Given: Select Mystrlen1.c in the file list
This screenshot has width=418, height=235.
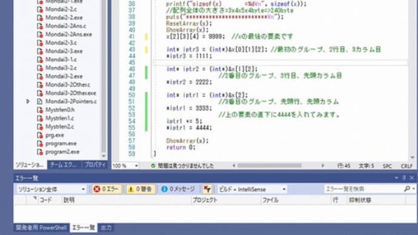Looking at the screenshot, I should [x=59, y=118].
